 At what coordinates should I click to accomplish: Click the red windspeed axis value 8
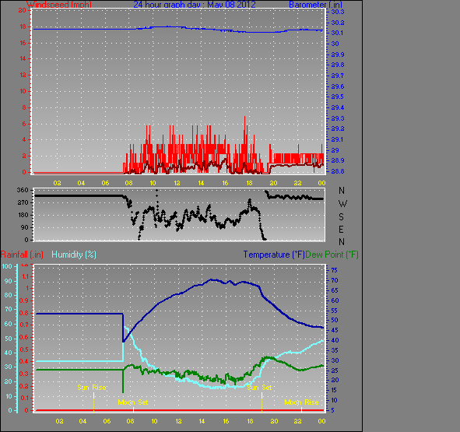point(24,107)
